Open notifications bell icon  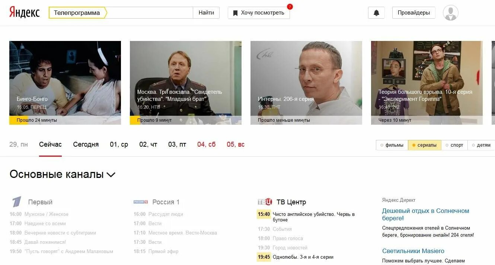[x=376, y=13]
